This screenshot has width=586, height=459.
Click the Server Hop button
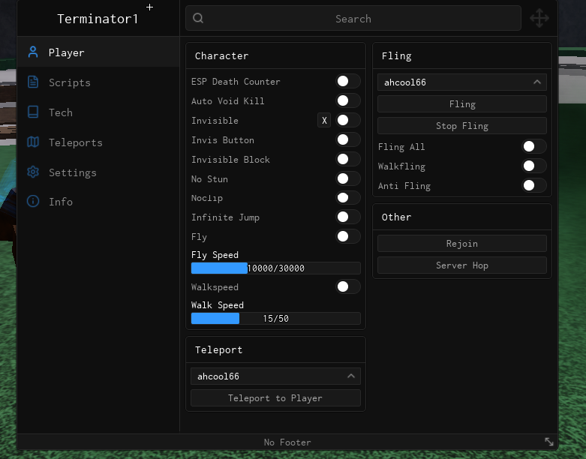coord(462,265)
